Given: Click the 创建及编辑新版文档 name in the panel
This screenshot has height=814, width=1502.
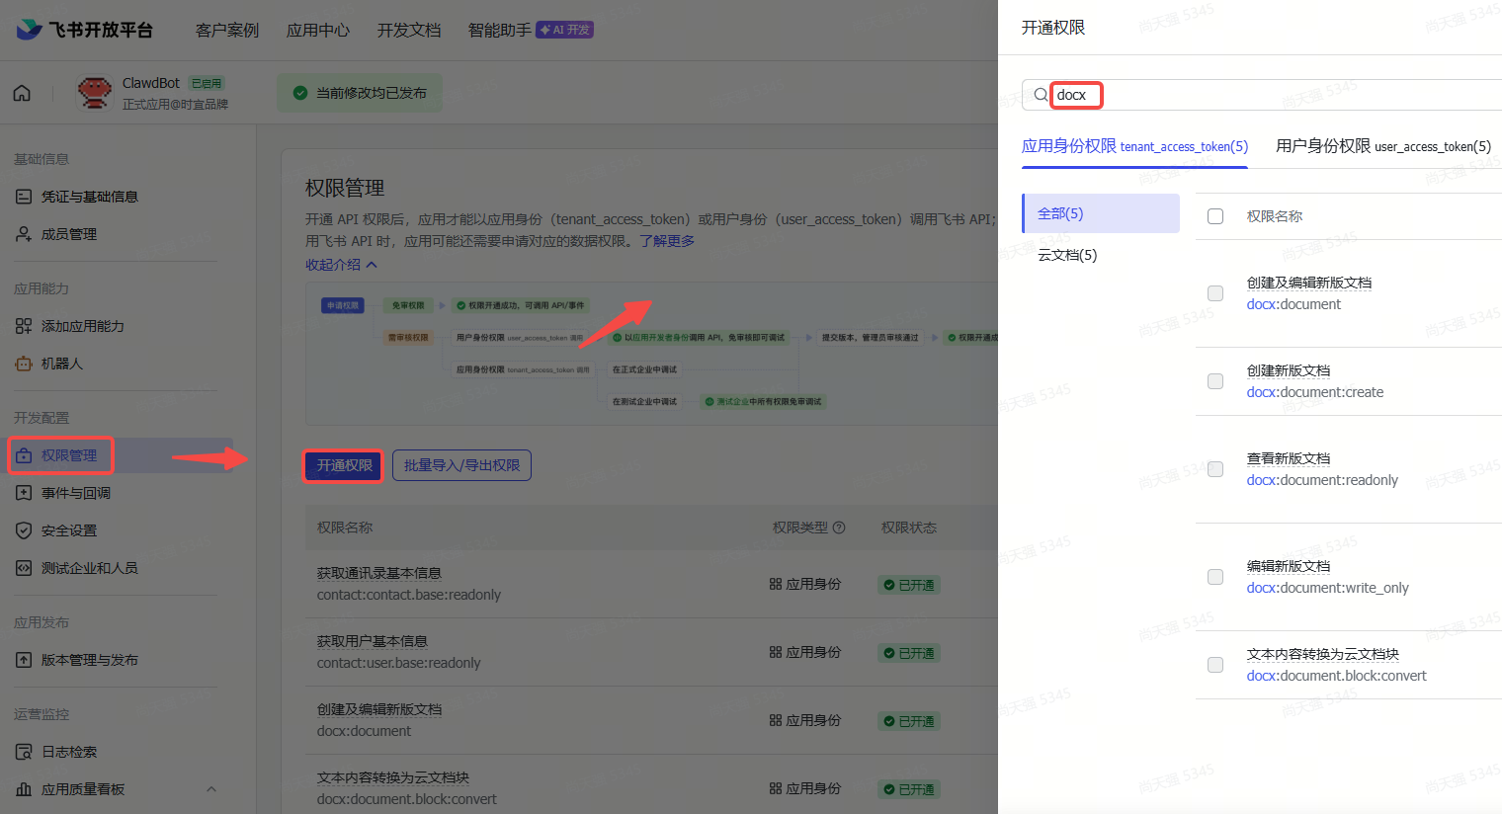Looking at the screenshot, I should pos(1309,283).
